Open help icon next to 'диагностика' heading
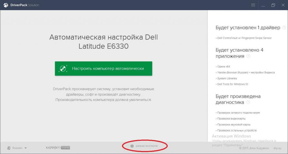 pos(248,102)
